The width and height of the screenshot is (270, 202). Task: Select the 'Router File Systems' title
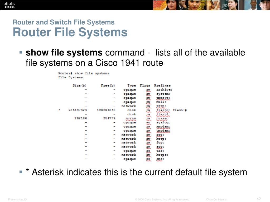tap(70, 32)
